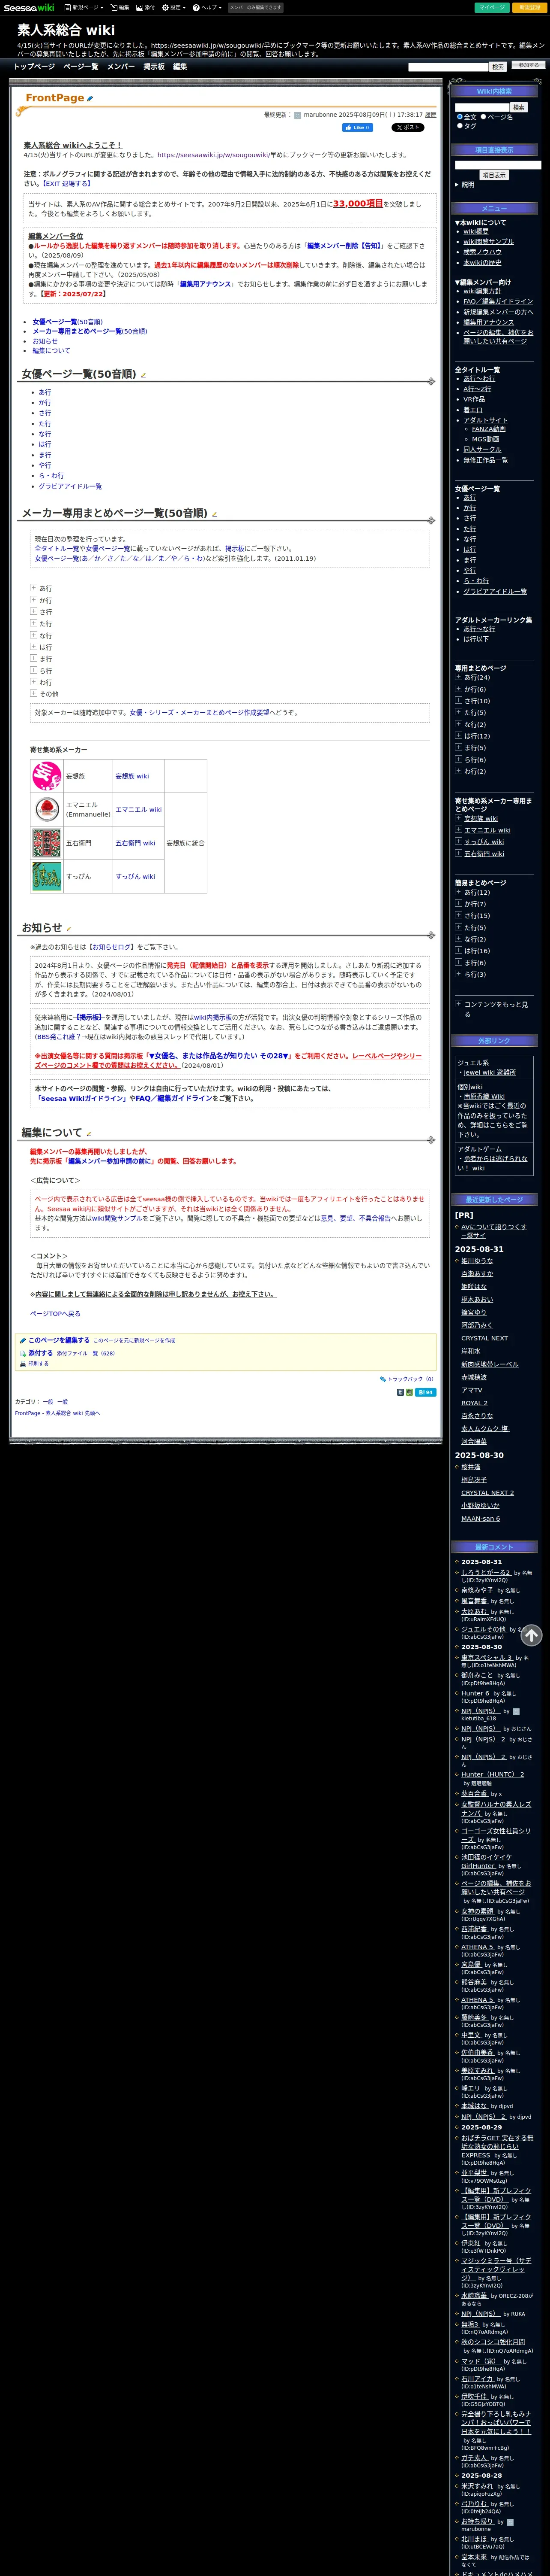Image resolution: width=550 pixels, height=2576 pixels.
Task: Click 参加する button in navigation bar
Action: 528,65
